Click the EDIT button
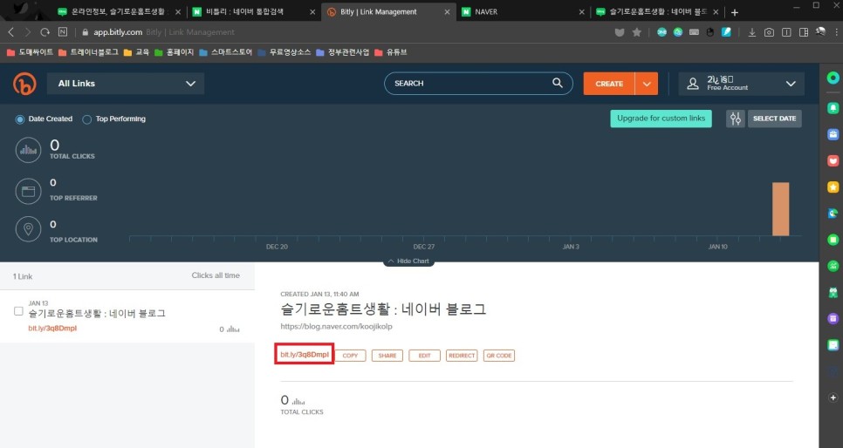 pos(424,356)
